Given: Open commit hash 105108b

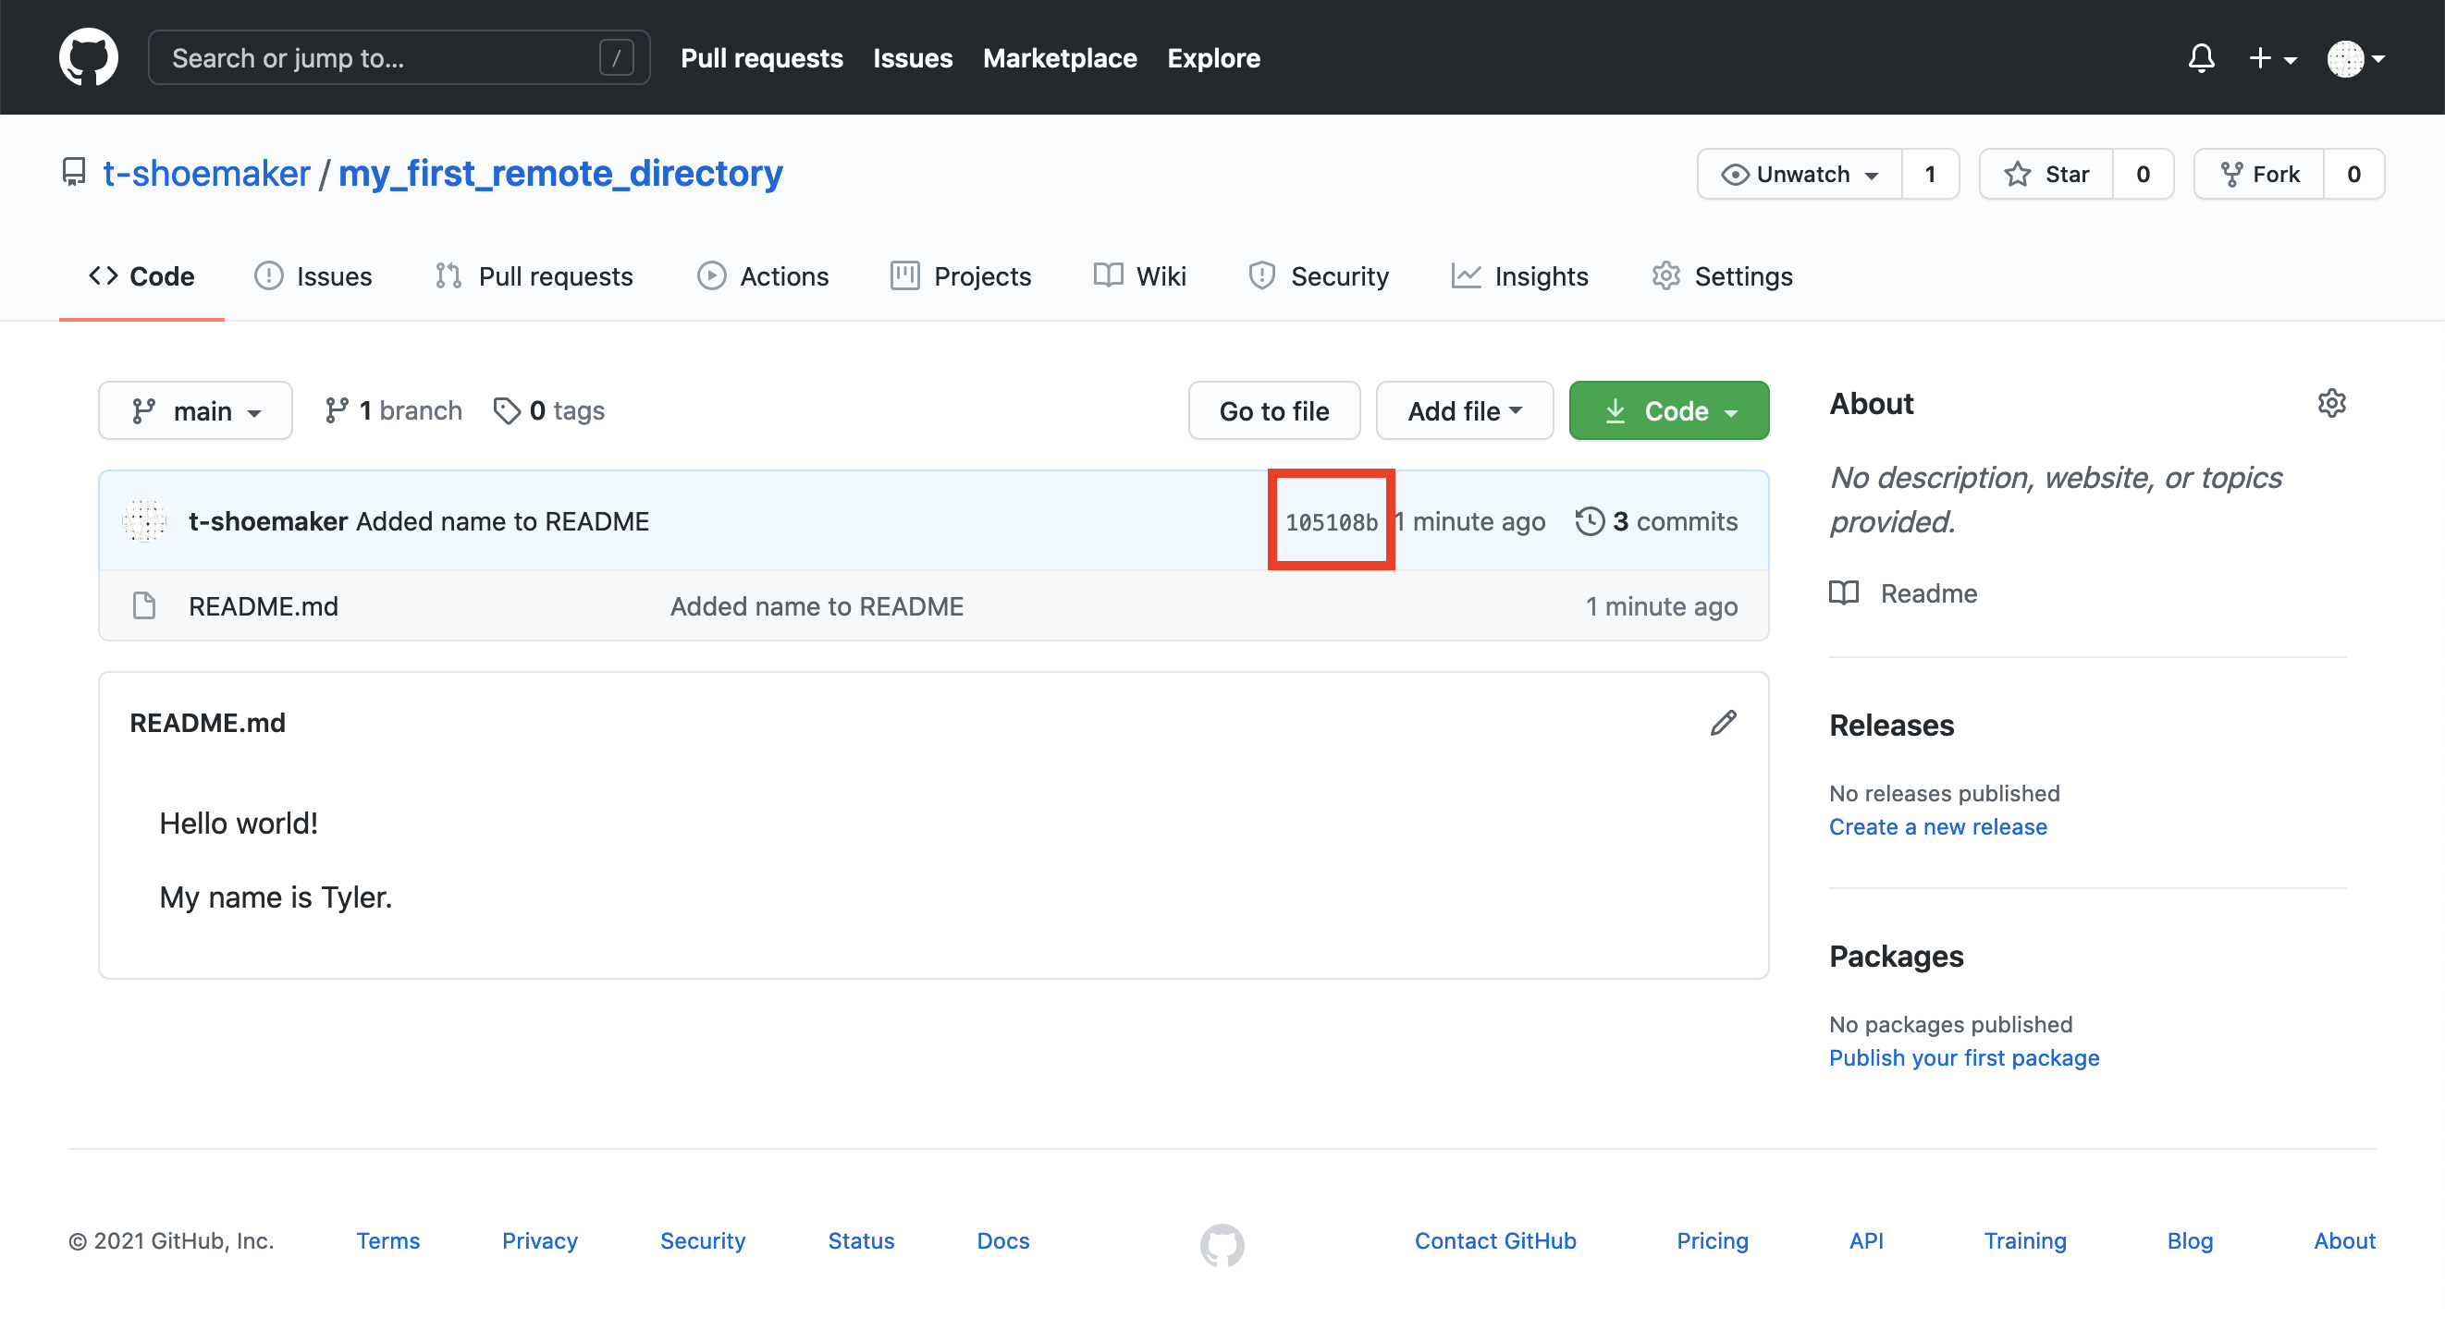Looking at the screenshot, I should click(x=1331, y=522).
